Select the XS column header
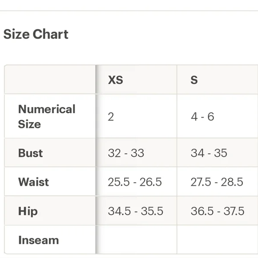The height and width of the screenshot is (258, 258). click(x=116, y=80)
